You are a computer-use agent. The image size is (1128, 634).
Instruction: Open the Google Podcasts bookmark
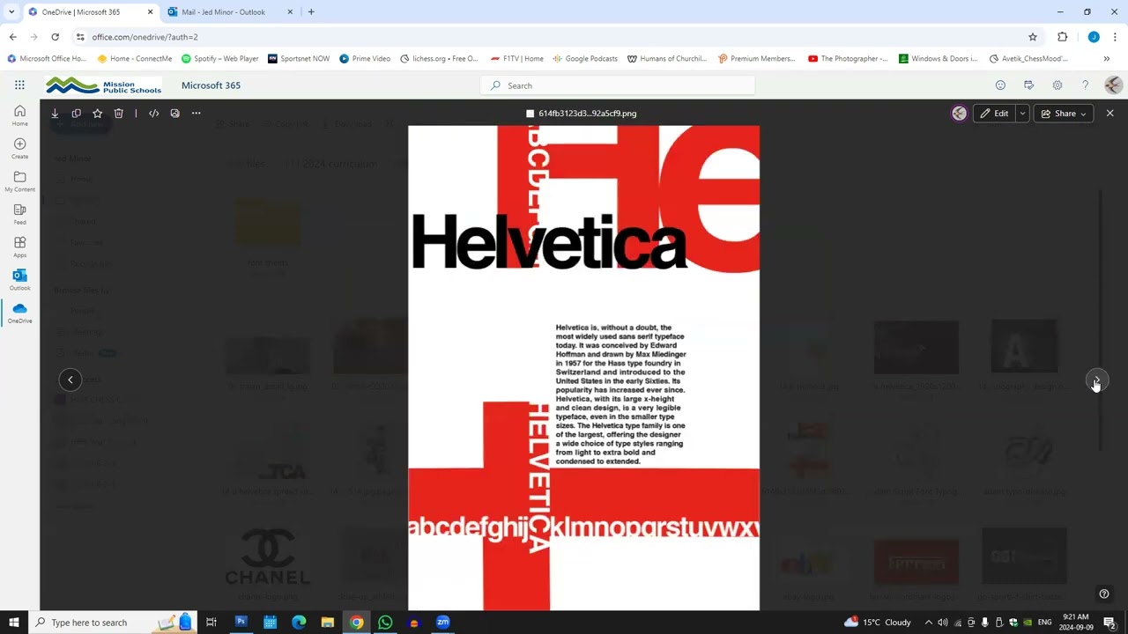tap(585, 59)
